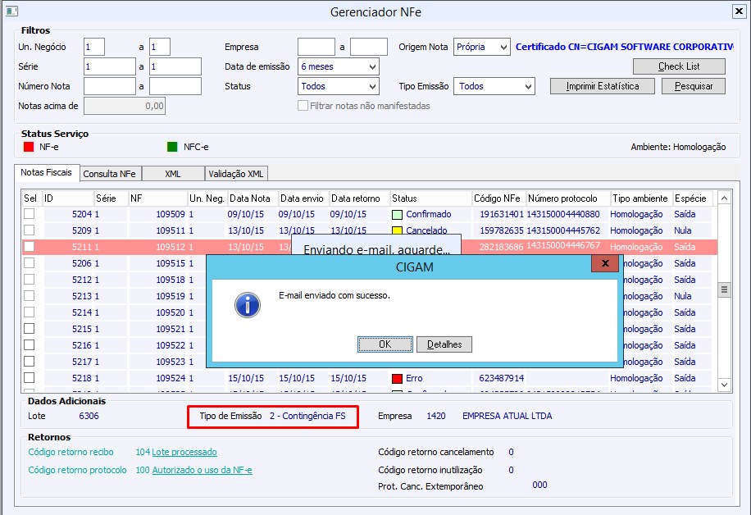Open the Validação XML tab
Screen dimensions: 751x515
pos(236,174)
